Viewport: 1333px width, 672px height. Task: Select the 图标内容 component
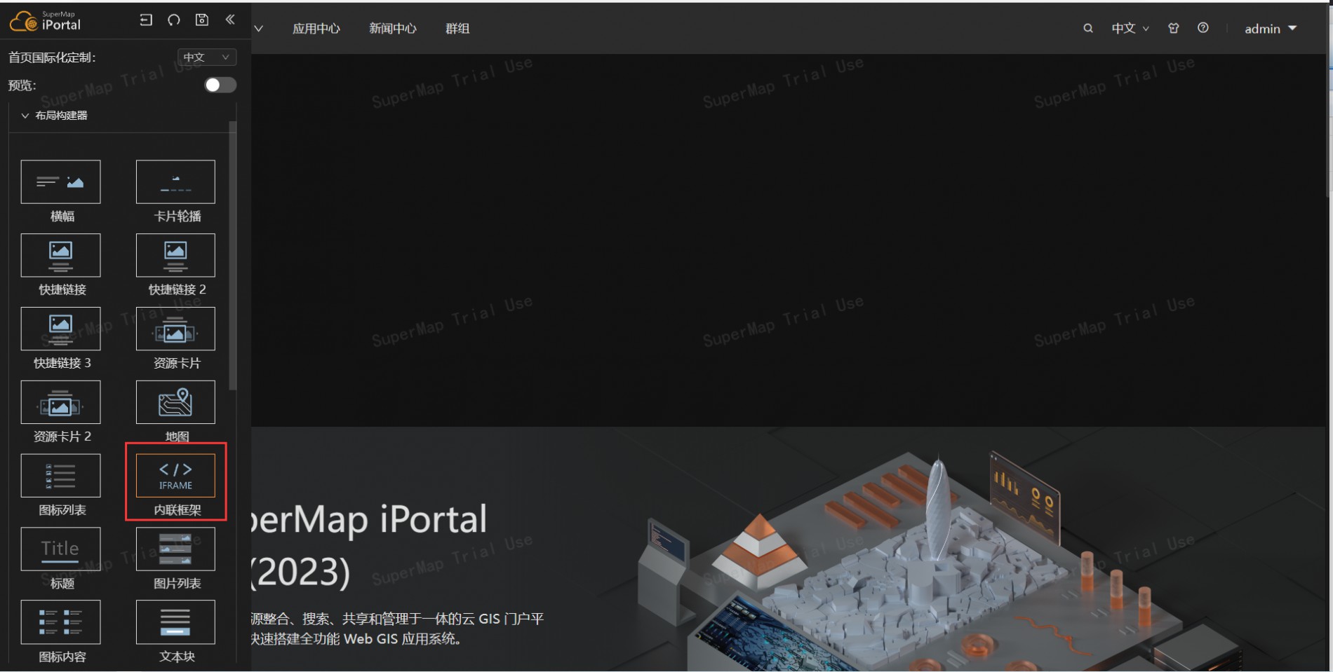point(61,632)
